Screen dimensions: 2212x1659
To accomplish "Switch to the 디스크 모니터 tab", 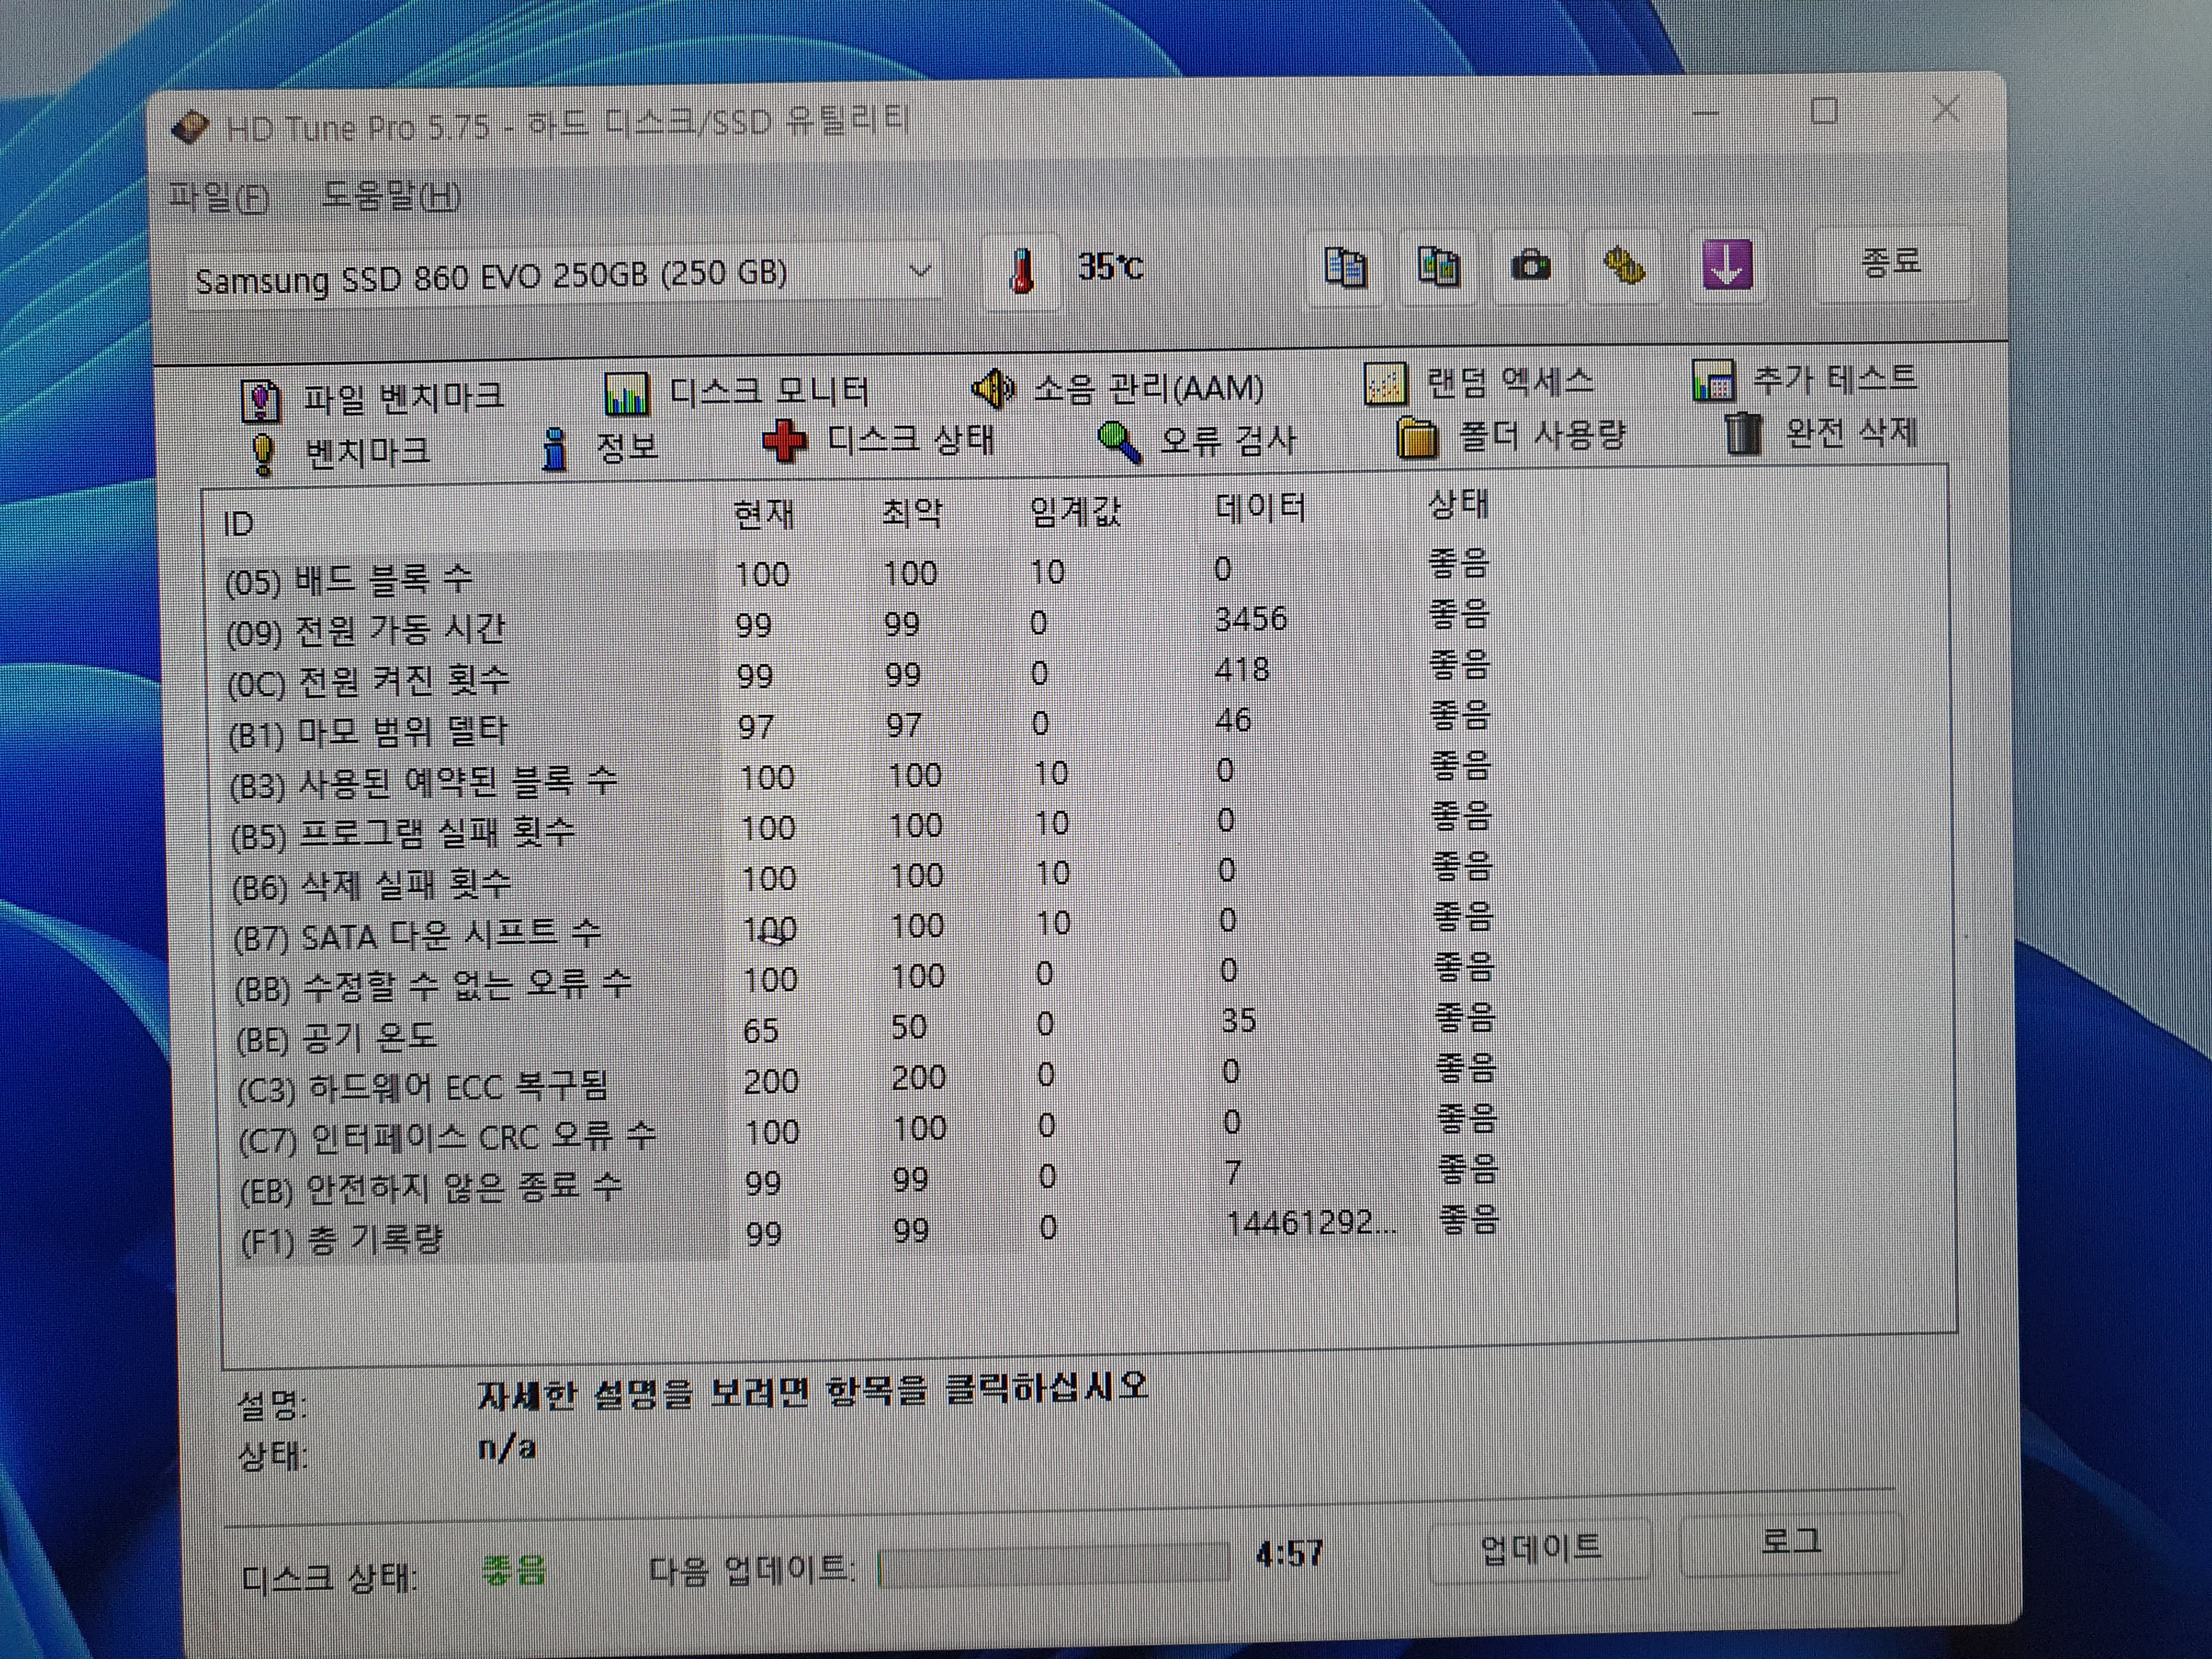I will tap(738, 392).
